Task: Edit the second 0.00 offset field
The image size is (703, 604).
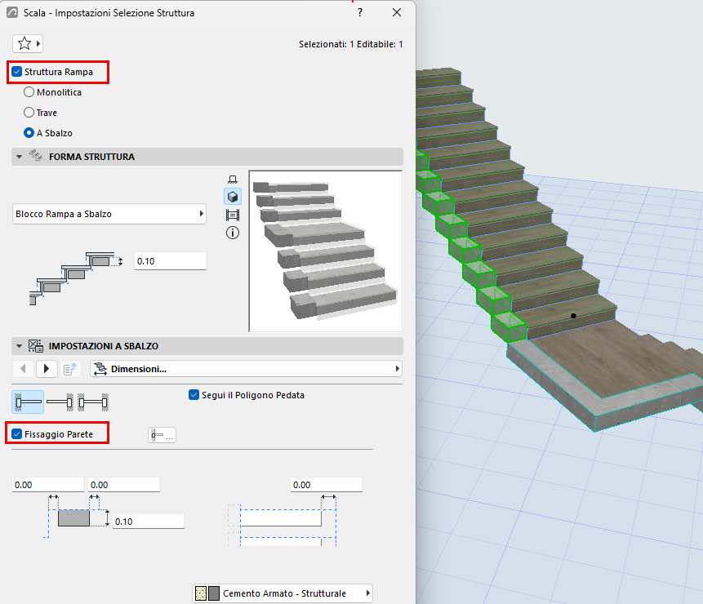Action: [124, 485]
